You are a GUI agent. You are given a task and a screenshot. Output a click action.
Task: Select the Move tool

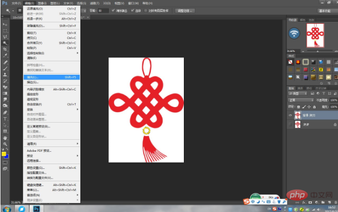[x=5, y=24]
